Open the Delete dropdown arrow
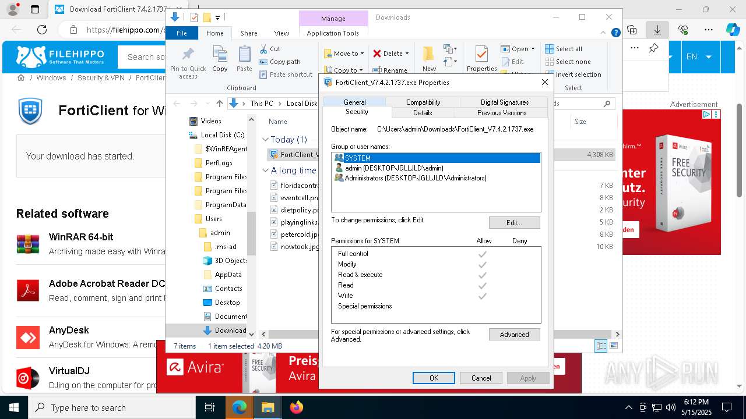 tap(407, 54)
